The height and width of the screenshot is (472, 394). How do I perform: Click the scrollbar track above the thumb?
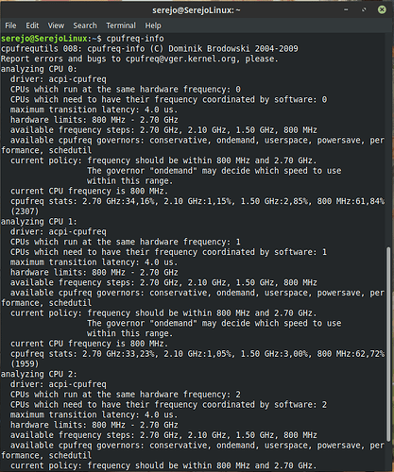tap(388, 140)
